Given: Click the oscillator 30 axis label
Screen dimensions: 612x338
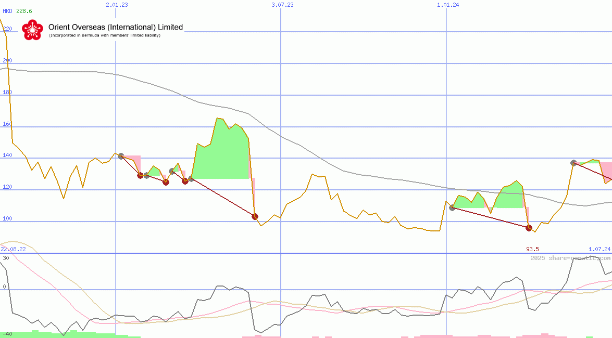Looking at the screenshot, I should pos(6,258).
